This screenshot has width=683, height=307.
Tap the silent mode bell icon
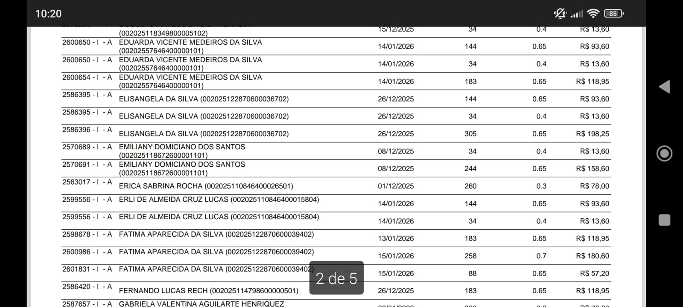tap(560, 14)
